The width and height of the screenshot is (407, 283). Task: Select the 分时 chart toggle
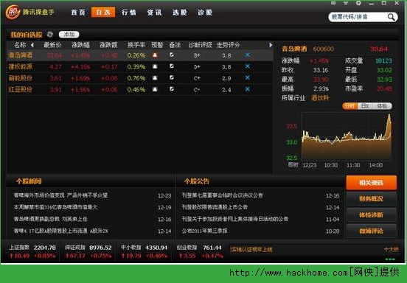pos(349,106)
